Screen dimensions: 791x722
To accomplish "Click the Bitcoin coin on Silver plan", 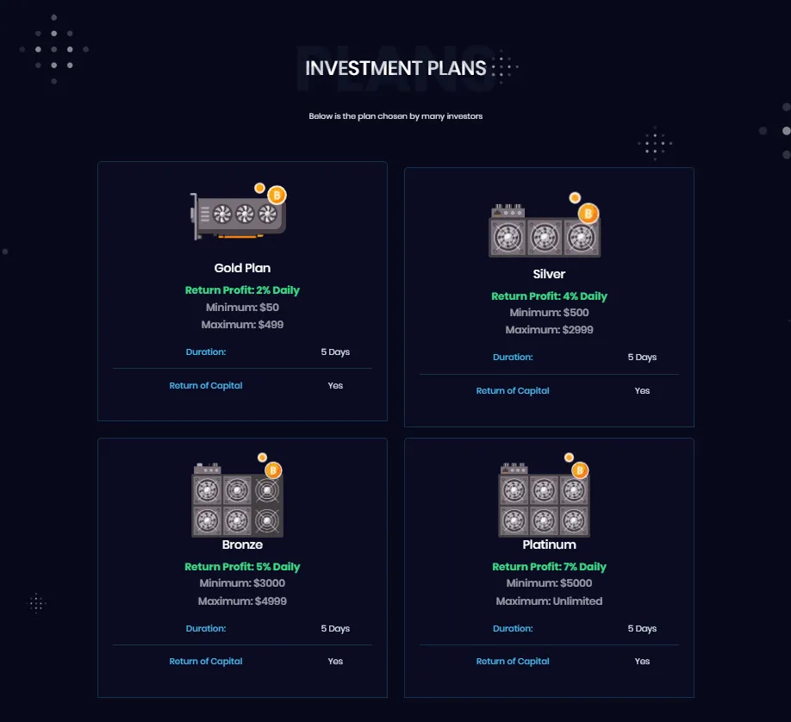I will pyautogui.click(x=589, y=213).
